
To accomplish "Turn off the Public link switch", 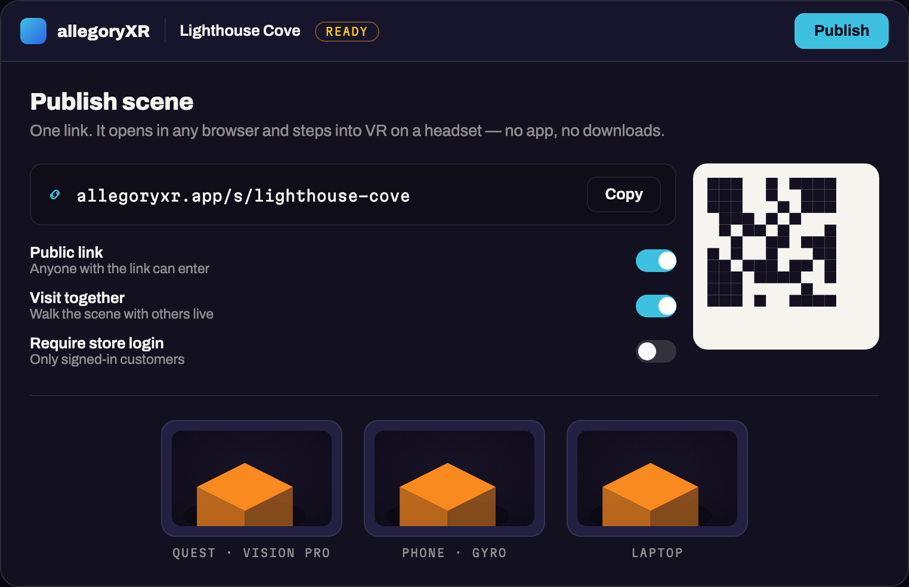I will [656, 261].
